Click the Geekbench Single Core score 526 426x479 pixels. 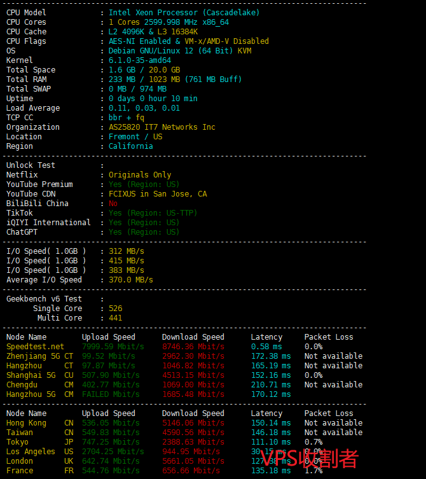pos(115,309)
